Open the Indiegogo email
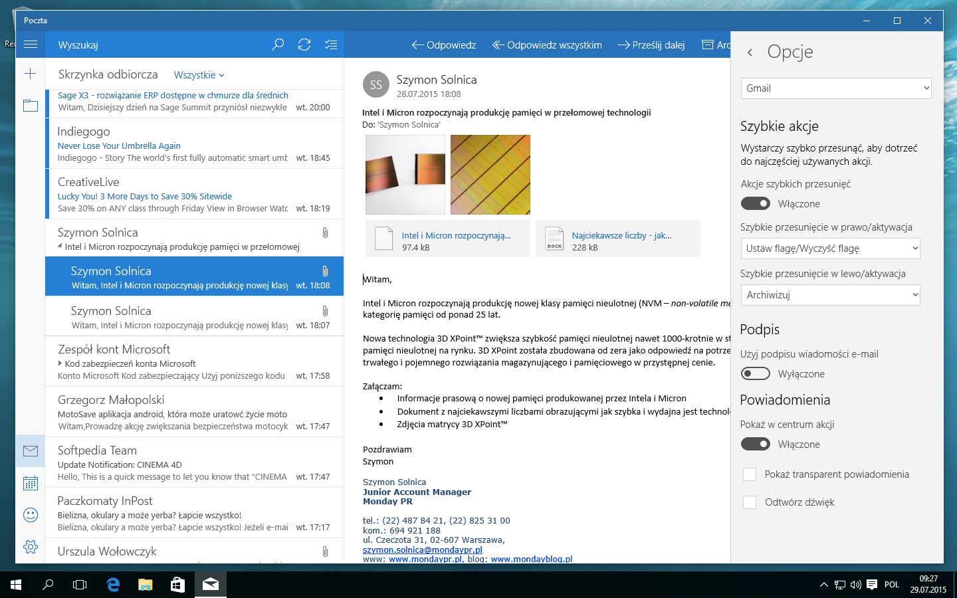This screenshot has height=598, width=957. coord(195,144)
